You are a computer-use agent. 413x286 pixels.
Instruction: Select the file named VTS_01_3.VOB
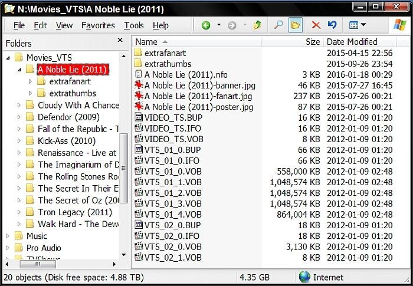(x=173, y=204)
